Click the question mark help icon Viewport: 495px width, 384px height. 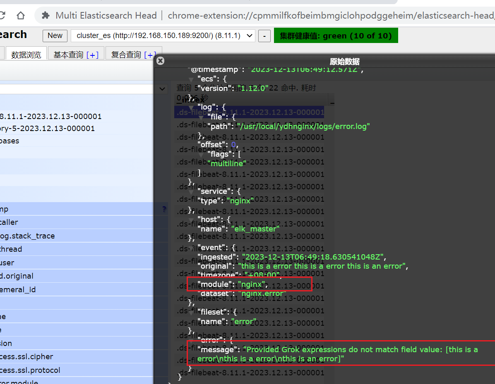click(164, 209)
